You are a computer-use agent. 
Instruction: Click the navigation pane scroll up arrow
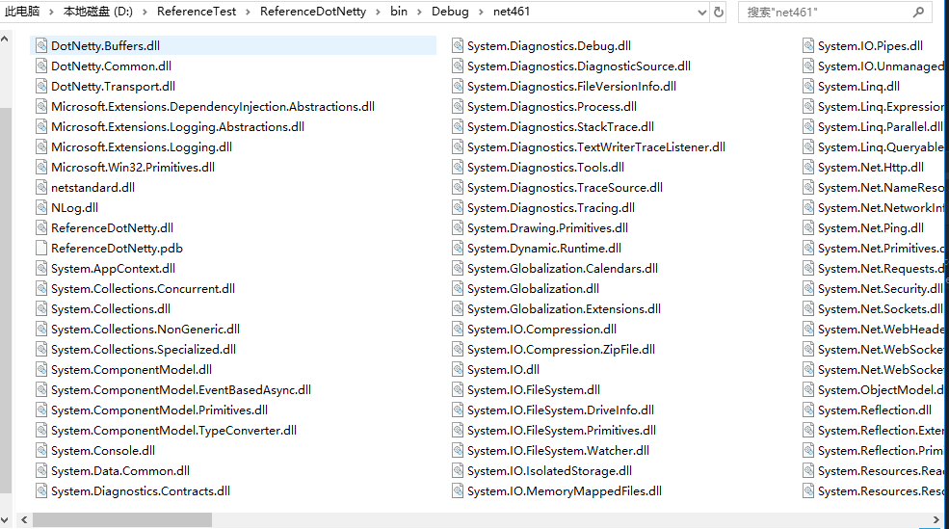point(5,39)
